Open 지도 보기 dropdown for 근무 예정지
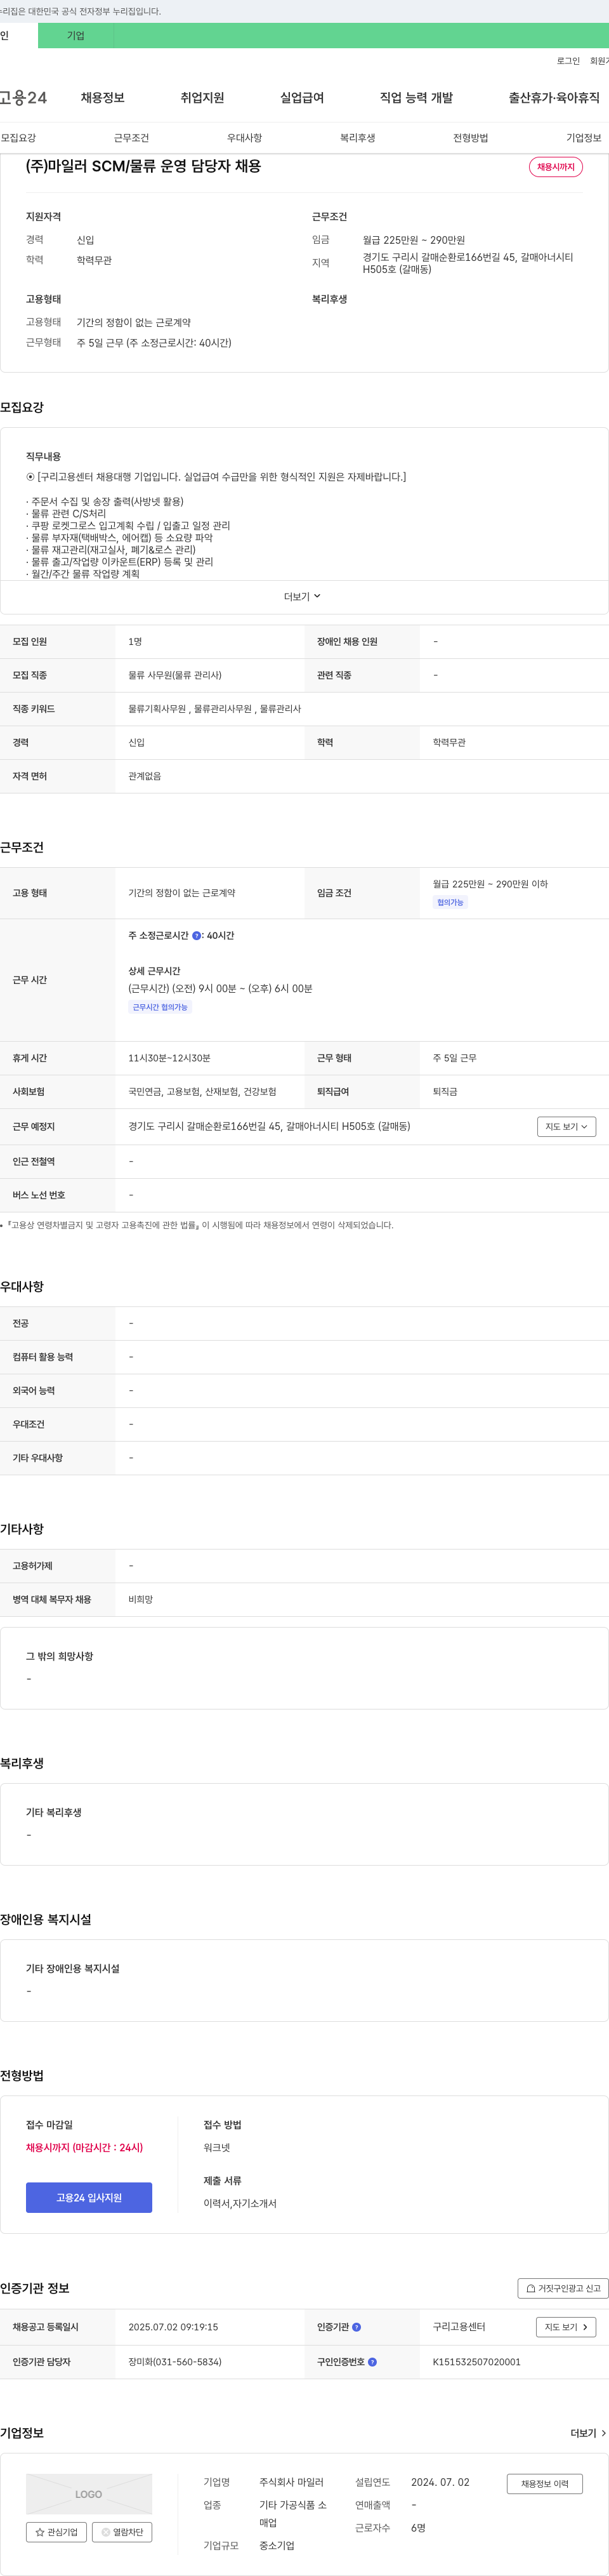Viewport: 609px width, 2576px height. (567, 1126)
